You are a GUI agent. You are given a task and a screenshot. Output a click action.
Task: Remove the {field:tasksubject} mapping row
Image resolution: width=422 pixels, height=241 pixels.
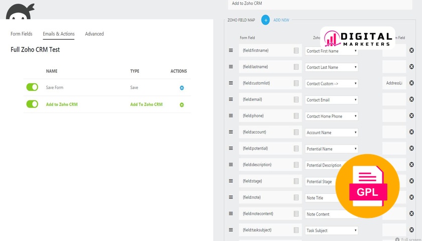pyautogui.click(x=411, y=230)
